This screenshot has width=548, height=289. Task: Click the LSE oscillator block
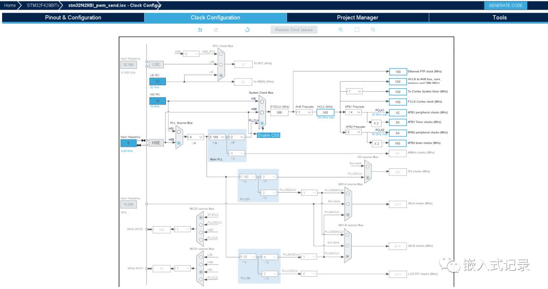[x=156, y=64]
